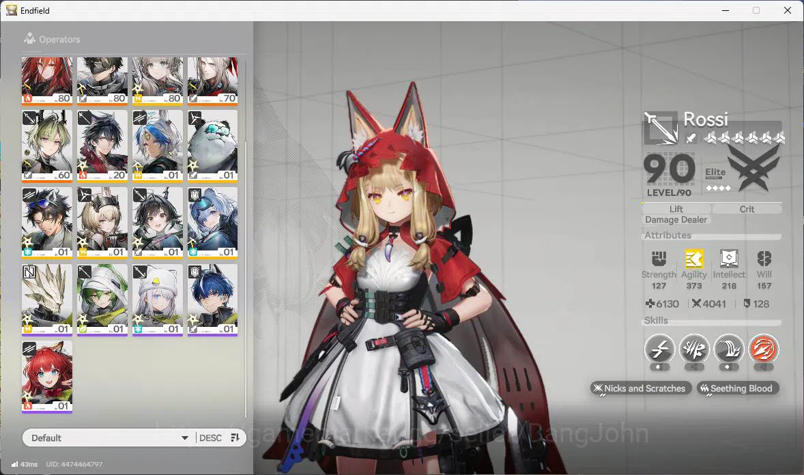Click the Elite rank emblem
The image size is (804, 475).
753,167
